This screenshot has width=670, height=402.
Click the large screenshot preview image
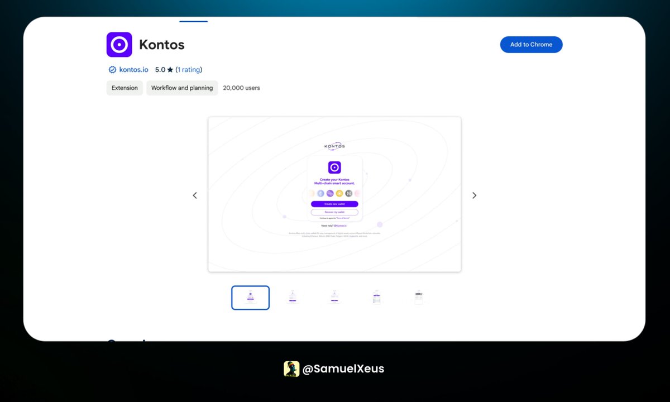coord(334,194)
